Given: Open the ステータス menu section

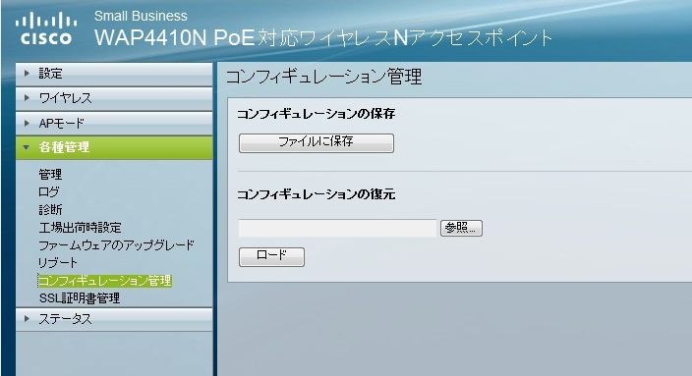Looking at the screenshot, I should 114,319.
